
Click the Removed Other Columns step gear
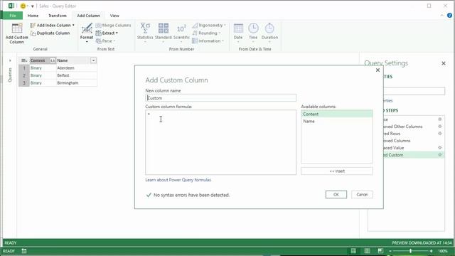pos(440,127)
